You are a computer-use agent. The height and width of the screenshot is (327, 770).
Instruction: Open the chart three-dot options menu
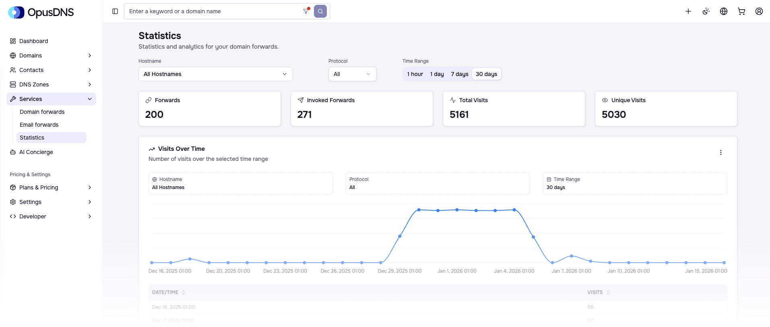coord(721,152)
